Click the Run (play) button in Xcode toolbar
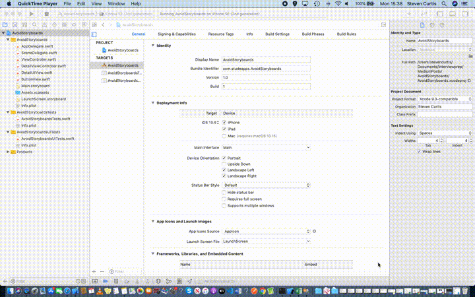 pyautogui.click(x=31, y=14)
